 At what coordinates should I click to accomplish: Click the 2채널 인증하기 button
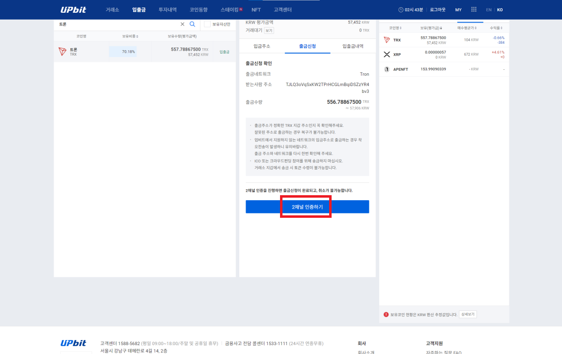[307, 207]
